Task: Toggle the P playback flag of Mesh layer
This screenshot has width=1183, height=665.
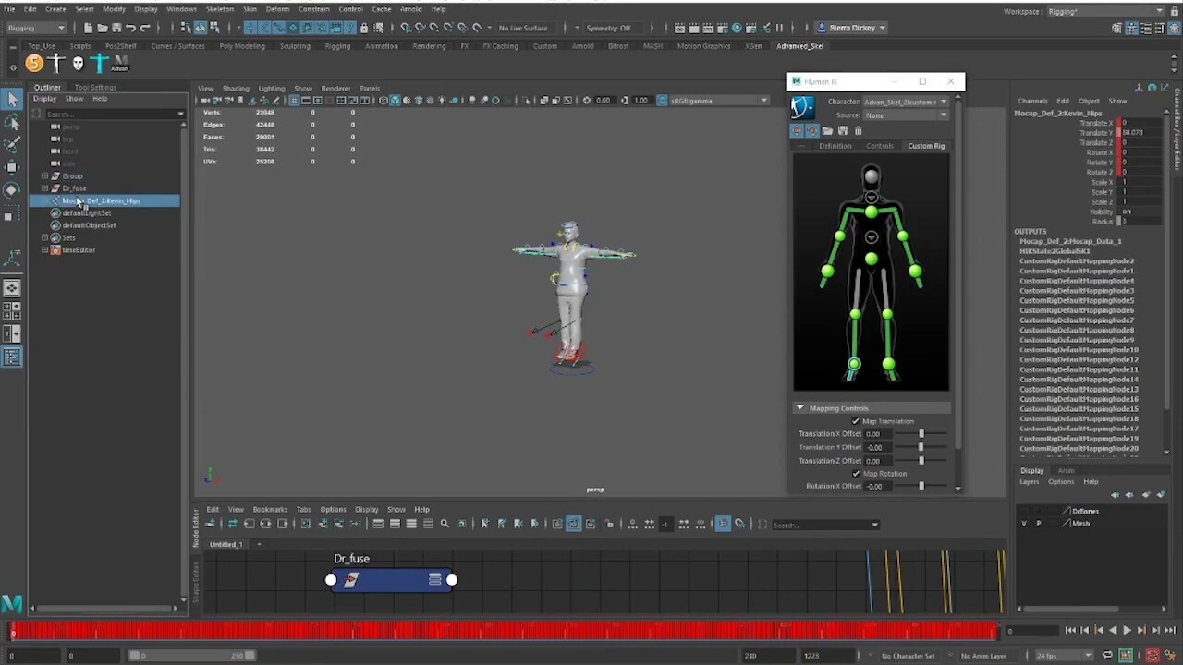Action: pyautogui.click(x=1038, y=524)
